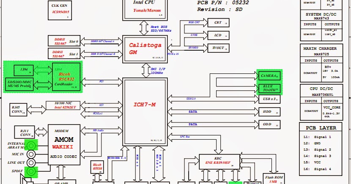Viewport: 351px width, 184px height.
Task: Click the SVIDEO signal label
Action: (193, 48)
